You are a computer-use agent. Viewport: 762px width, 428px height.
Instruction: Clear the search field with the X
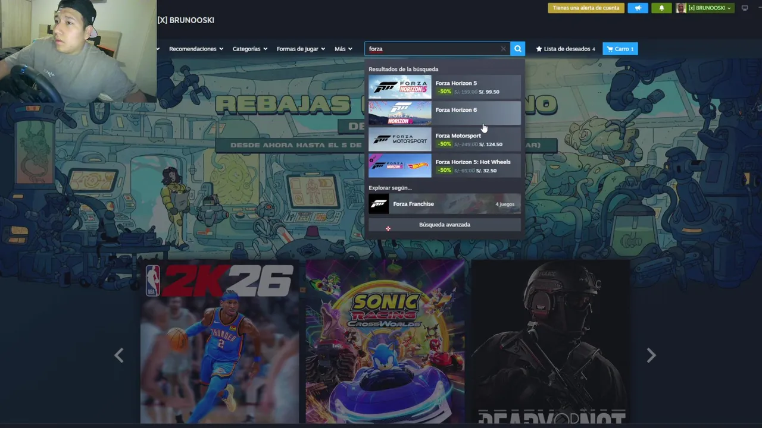(x=503, y=49)
